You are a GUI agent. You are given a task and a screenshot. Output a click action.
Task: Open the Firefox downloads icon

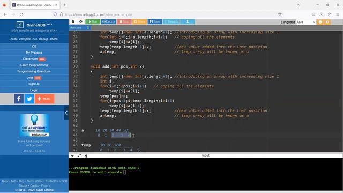[x=322, y=14]
